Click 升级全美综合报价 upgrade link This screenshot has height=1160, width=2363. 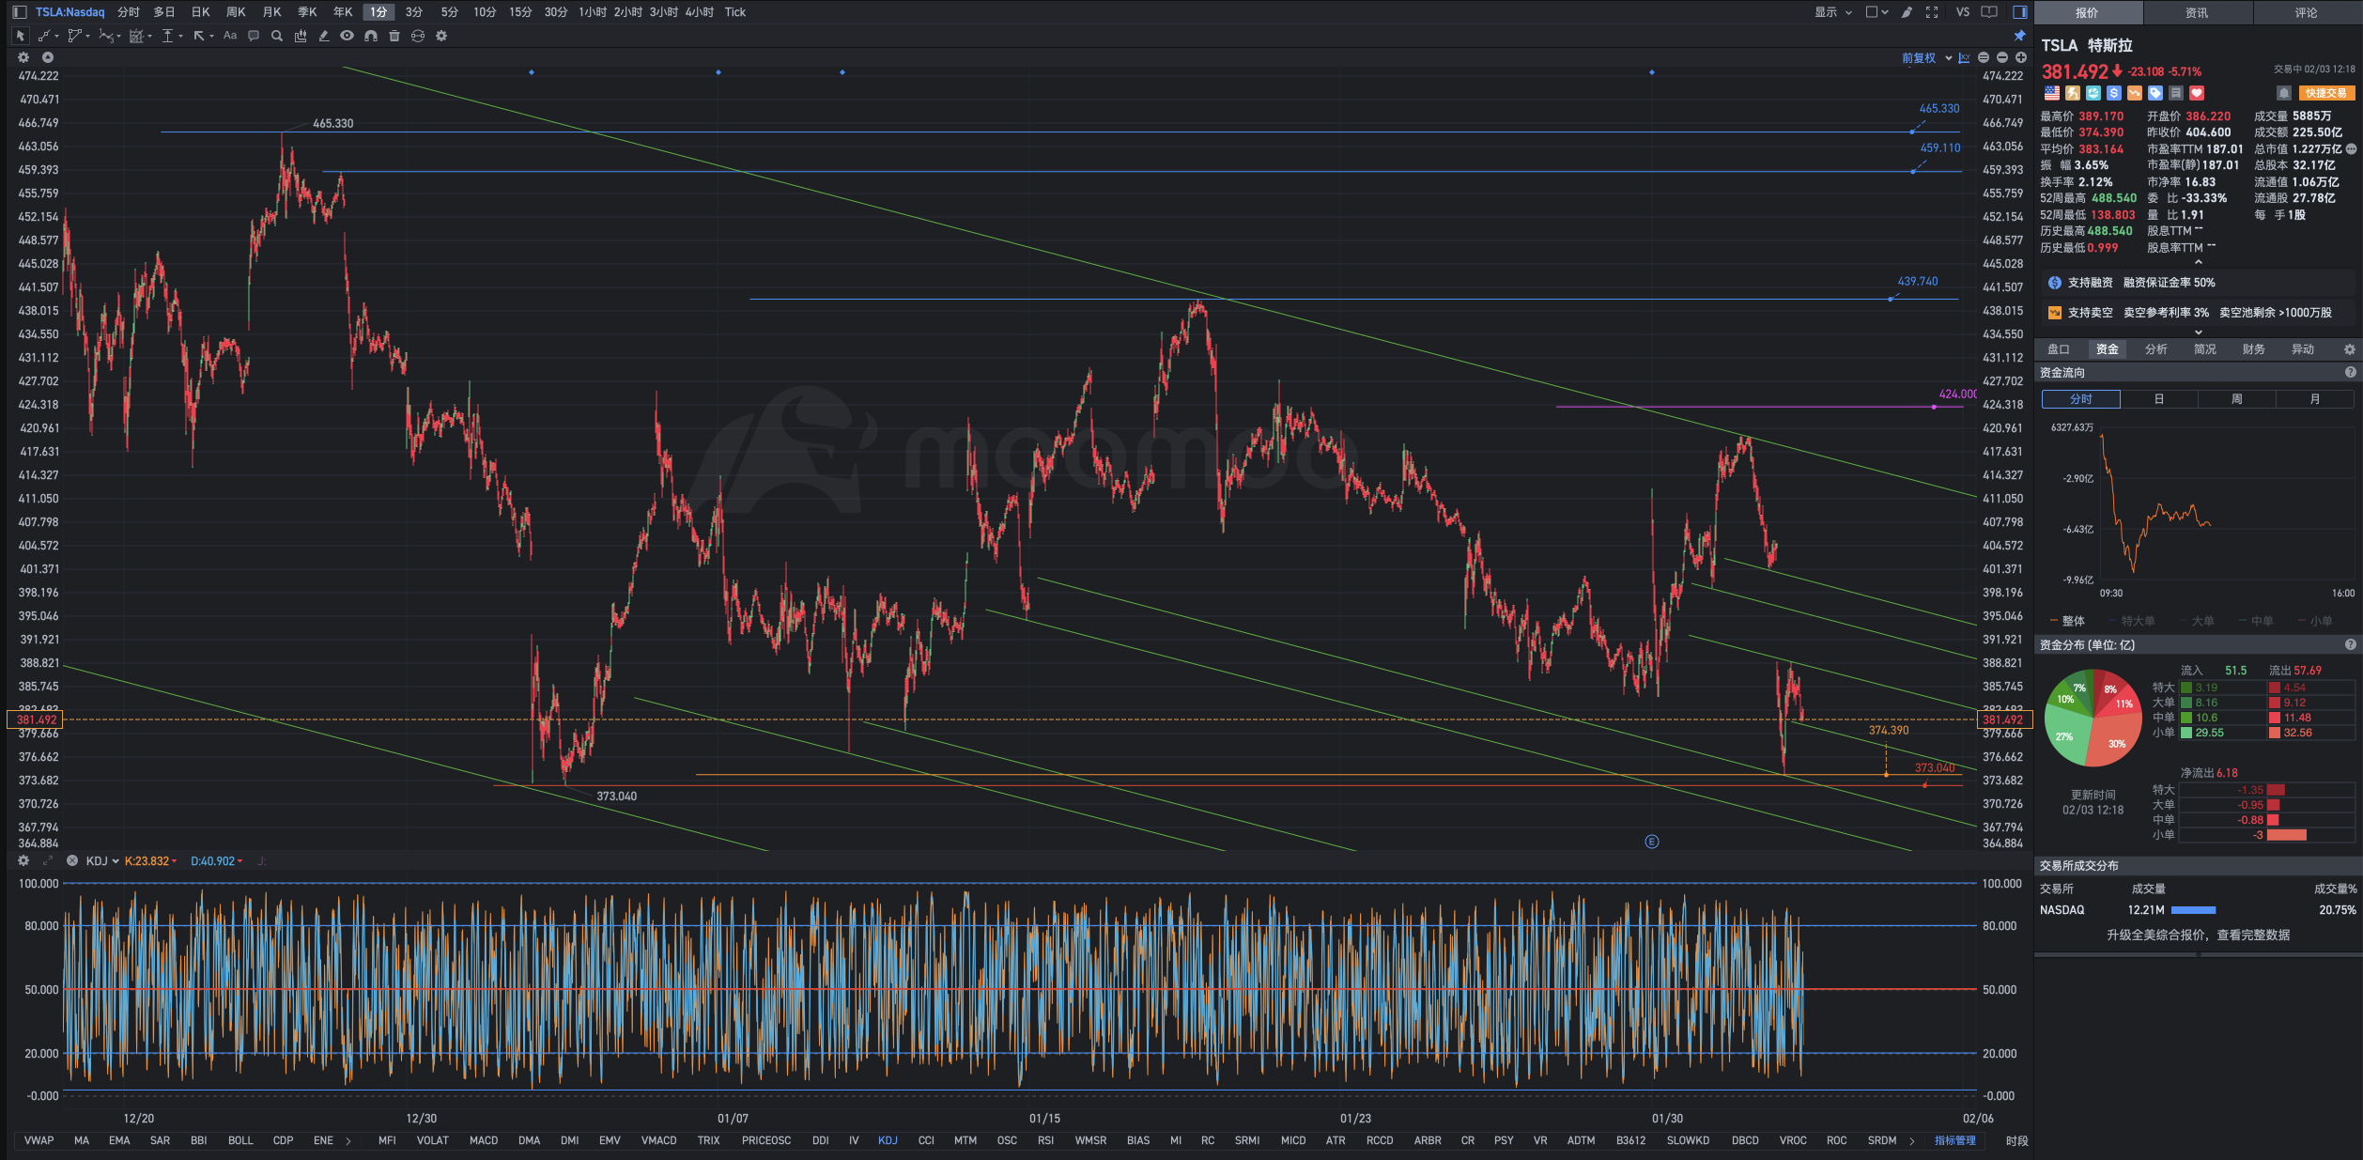(2198, 935)
